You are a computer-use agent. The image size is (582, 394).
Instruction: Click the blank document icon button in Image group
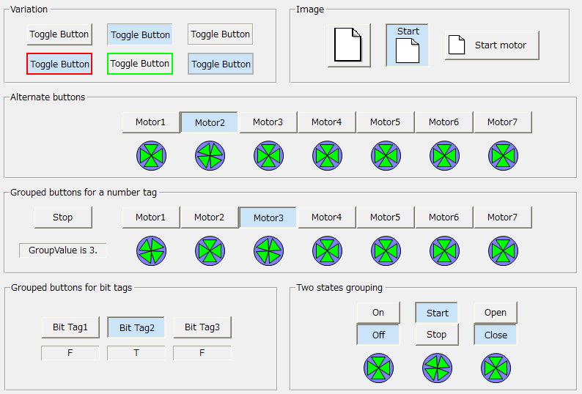point(348,45)
